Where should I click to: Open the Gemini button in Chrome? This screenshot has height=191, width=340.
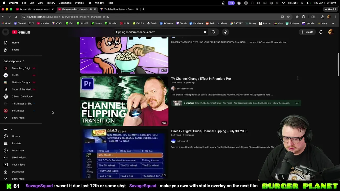click(x=330, y=9)
